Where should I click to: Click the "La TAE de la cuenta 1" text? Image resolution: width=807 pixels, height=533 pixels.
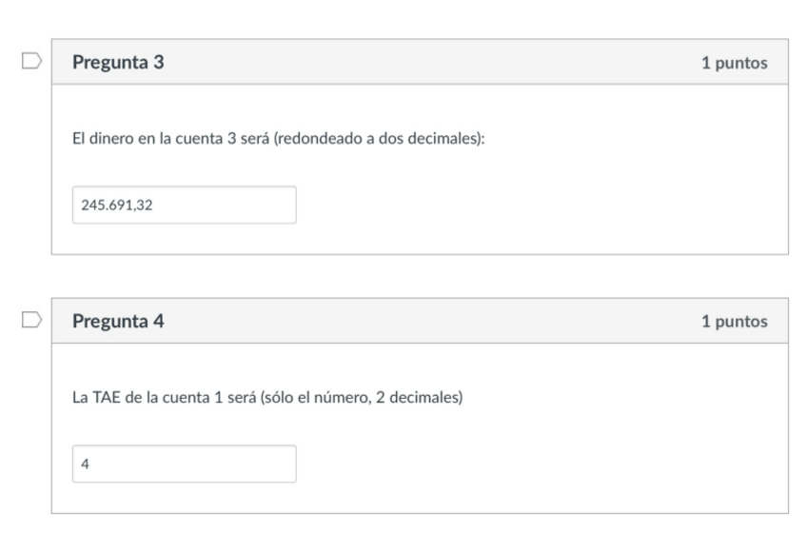click(x=143, y=398)
